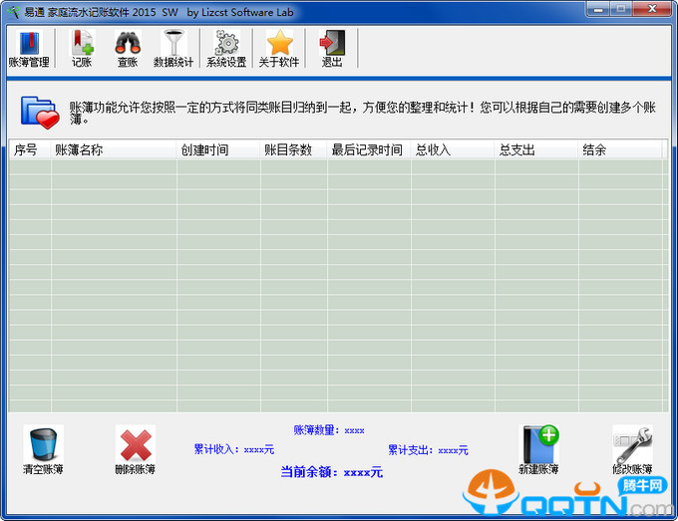This screenshot has height=521, width=678.
Task: Click the 记账 record entry icon
Action: tap(82, 48)
